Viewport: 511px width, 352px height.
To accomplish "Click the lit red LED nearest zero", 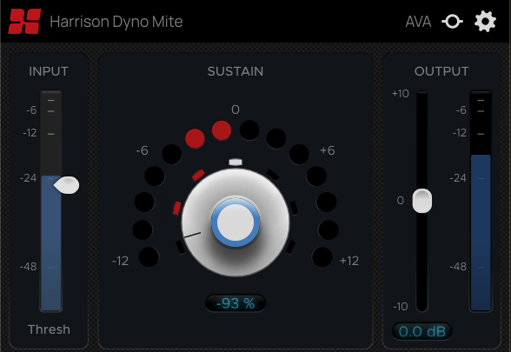I will [222, 130].
